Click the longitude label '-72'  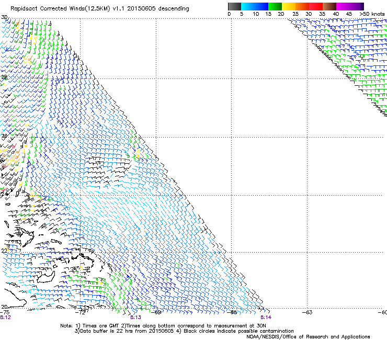(x=80, y=312)
